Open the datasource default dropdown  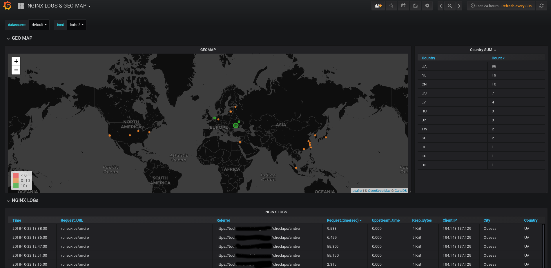coord(39,25)
